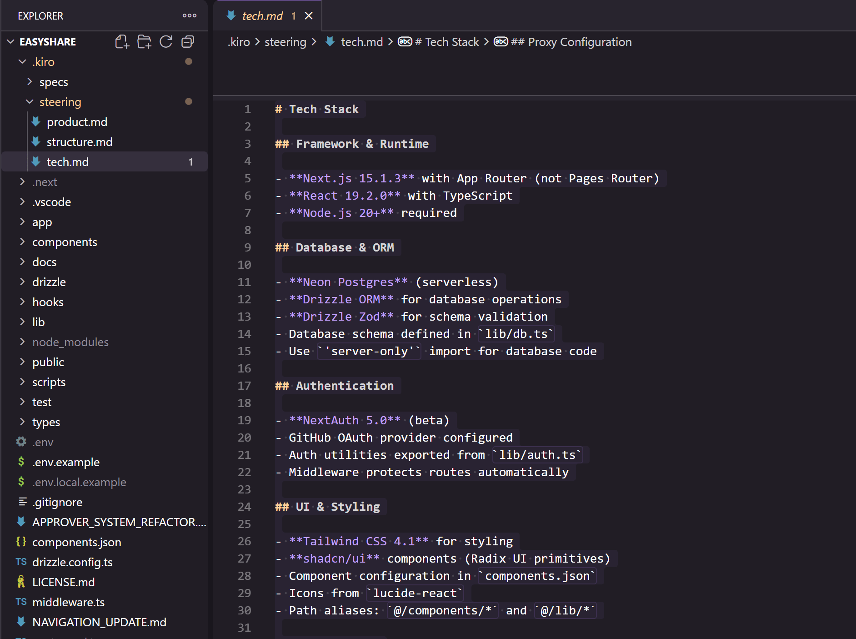This screenshot has height=639, width=856.
Task: Click the markdown icon next to product.md
Action: click(x=36, y=121)
